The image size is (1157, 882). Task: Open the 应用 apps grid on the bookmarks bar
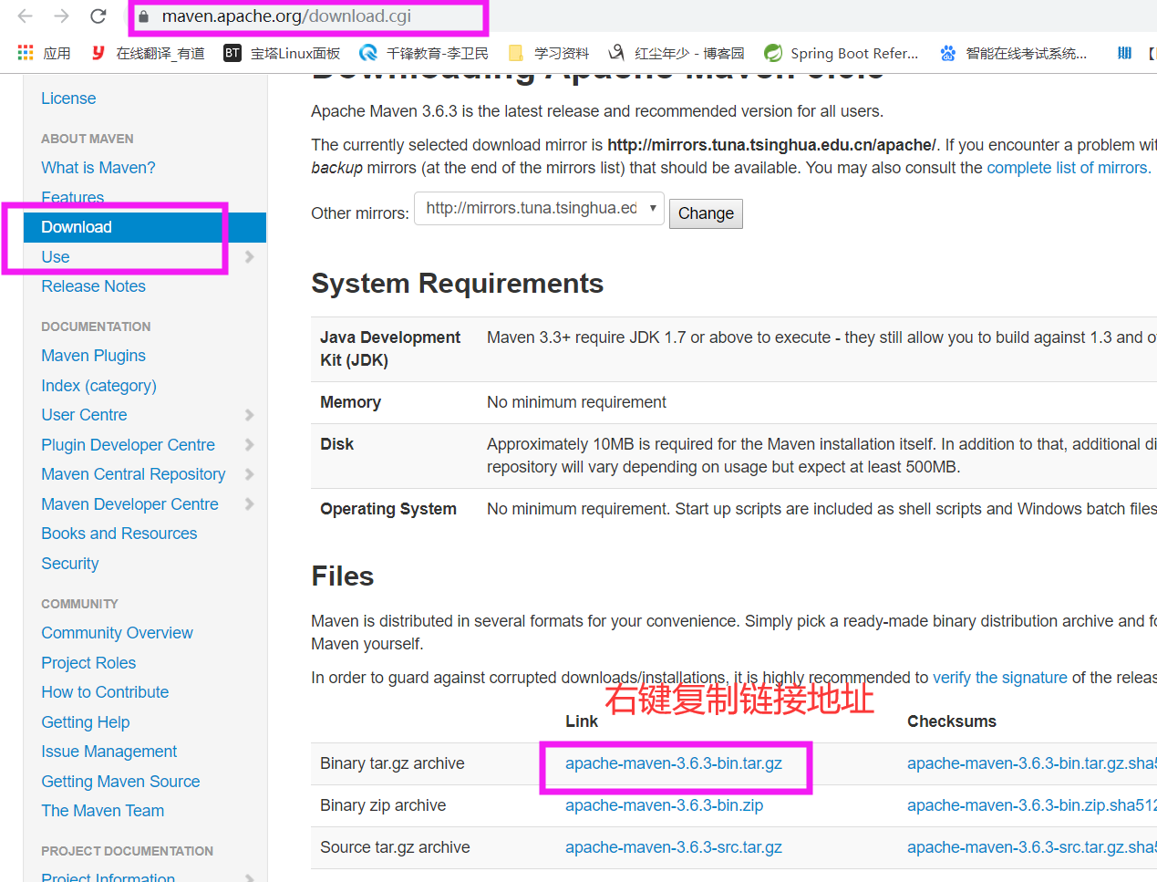(26, 52)
